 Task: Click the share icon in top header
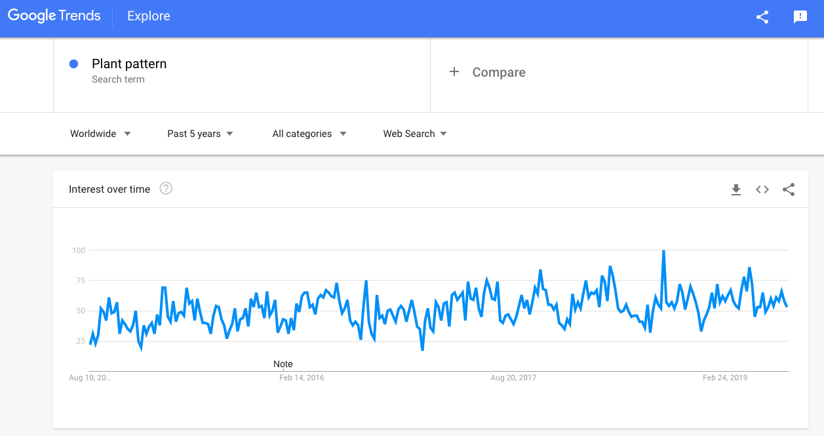[762, 18]
